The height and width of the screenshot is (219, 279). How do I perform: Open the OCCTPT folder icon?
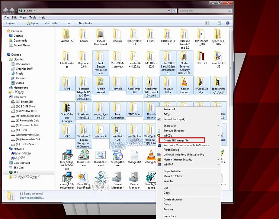tap(201, 56)
